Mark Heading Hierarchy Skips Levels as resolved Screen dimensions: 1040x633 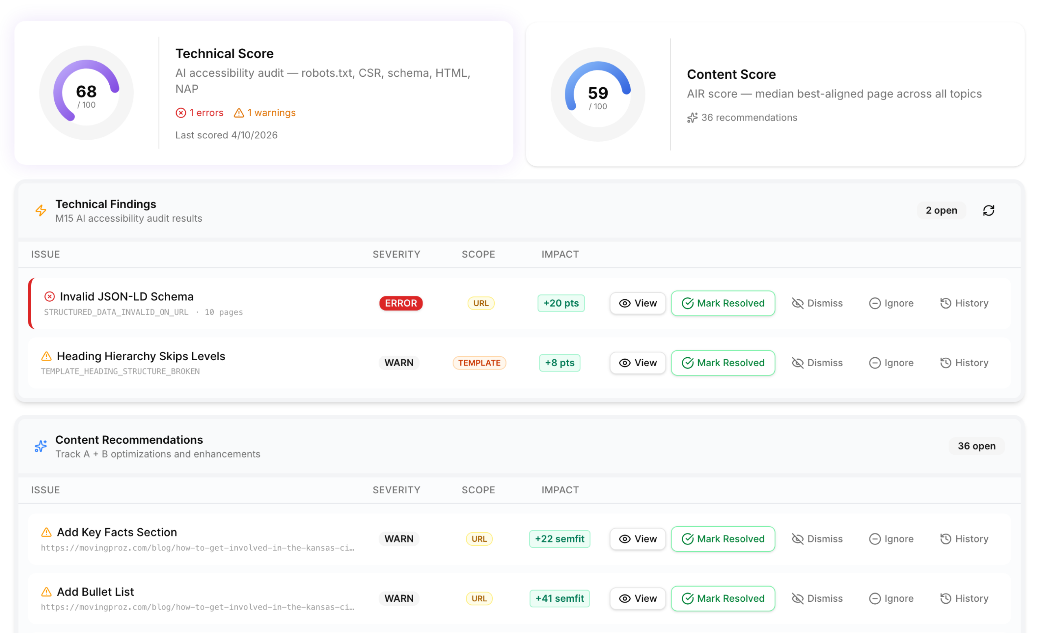point(723,363)
